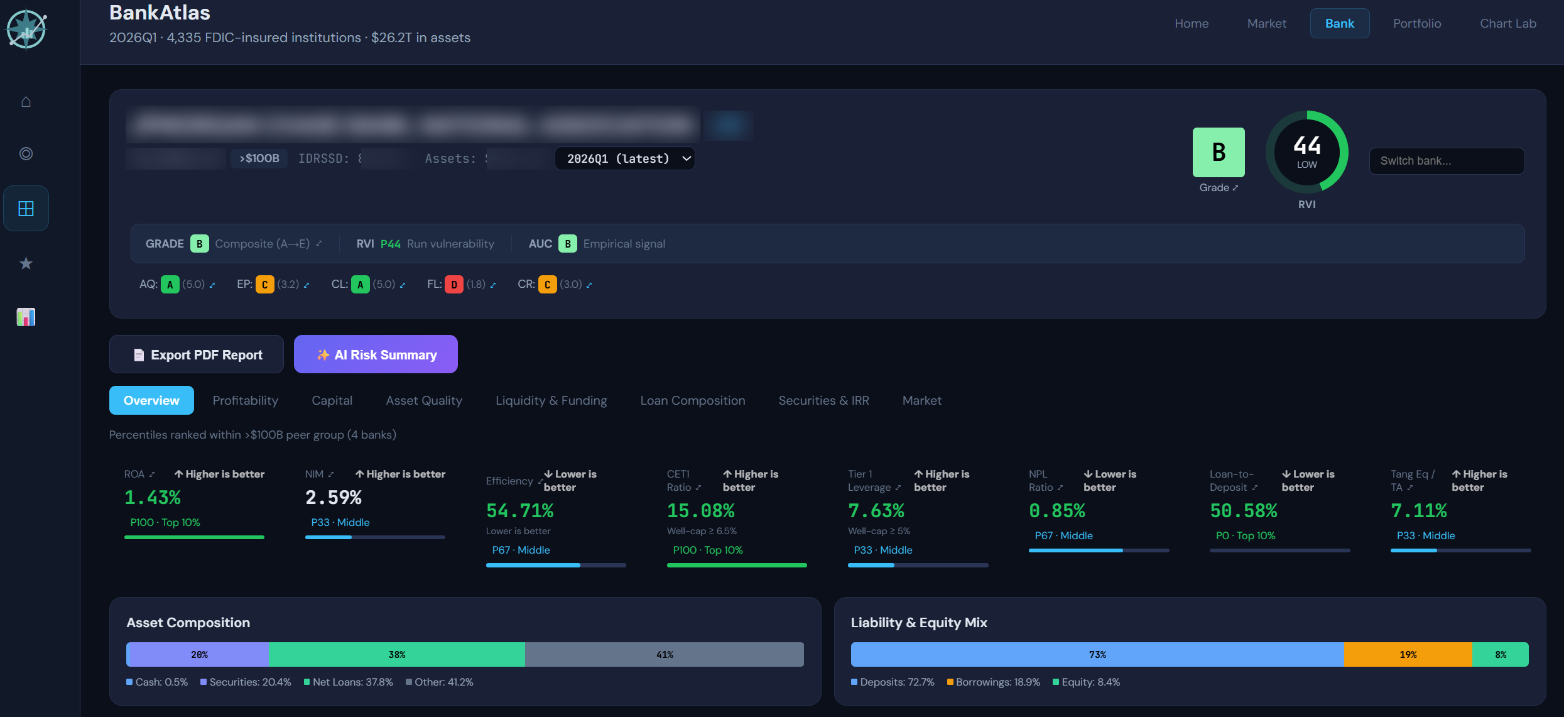Click Export PDF Report button
Viewport: 1564px width, 717px height.
tap(197, 354)
